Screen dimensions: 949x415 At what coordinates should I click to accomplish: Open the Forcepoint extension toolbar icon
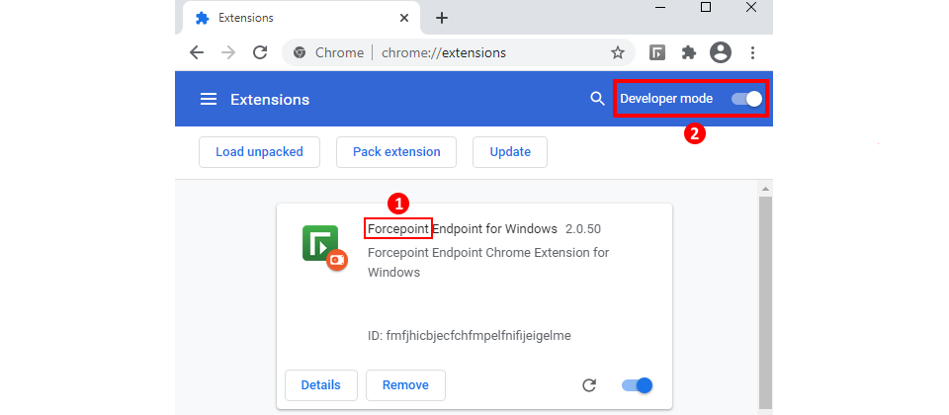tap(657, 52)
